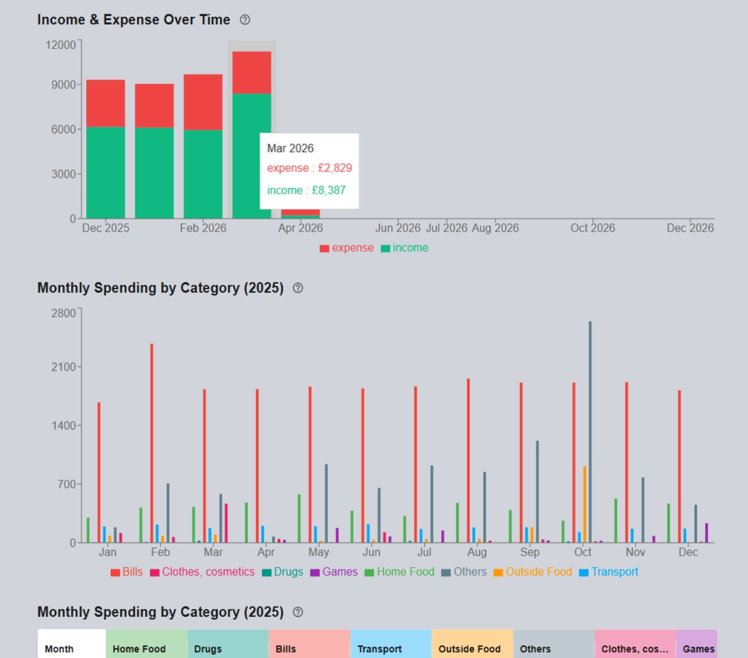The height and width of the screenshot is (658, 748).
Task: Toggle expense series in top chart legend
Action: (x=346, y=248)
